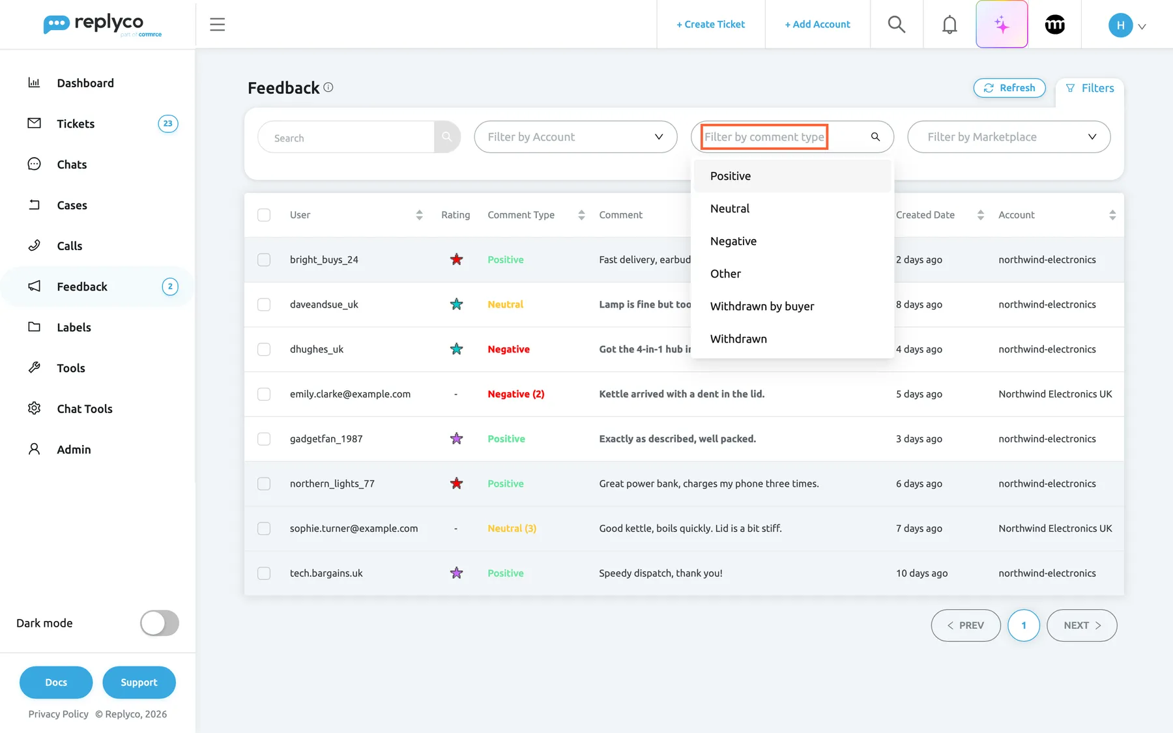Open the AI sparkle assistant icon
This screenshot has height=733, width=1173.
click(1002, 24)
